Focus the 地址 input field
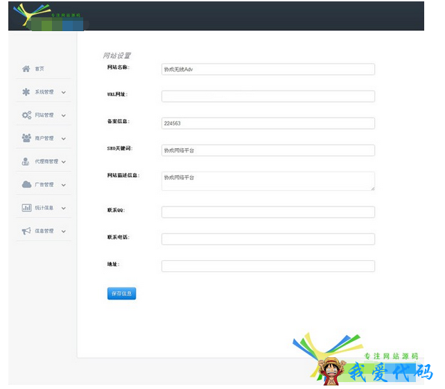445x389 pixels. [268, 266]
